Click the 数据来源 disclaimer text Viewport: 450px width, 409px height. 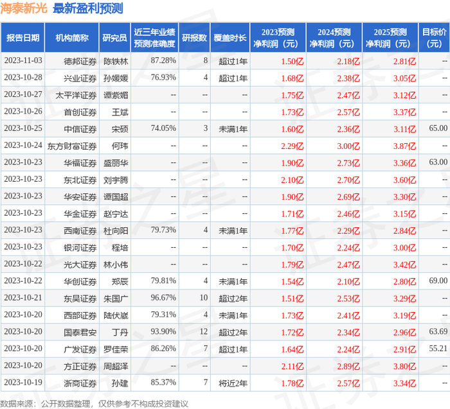point(94,404)
